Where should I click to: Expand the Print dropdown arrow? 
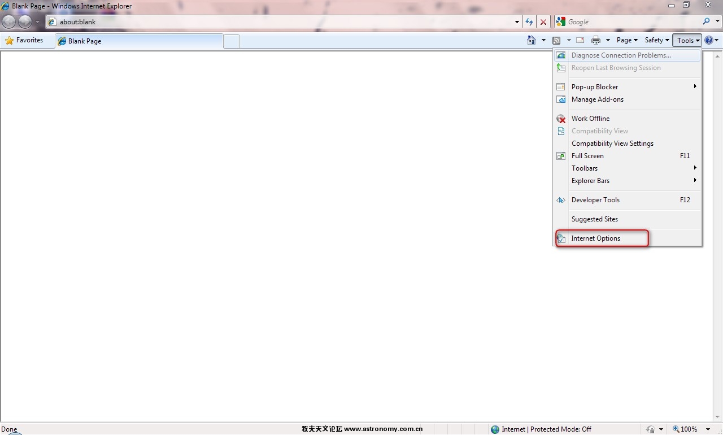(x=608, y=40)
